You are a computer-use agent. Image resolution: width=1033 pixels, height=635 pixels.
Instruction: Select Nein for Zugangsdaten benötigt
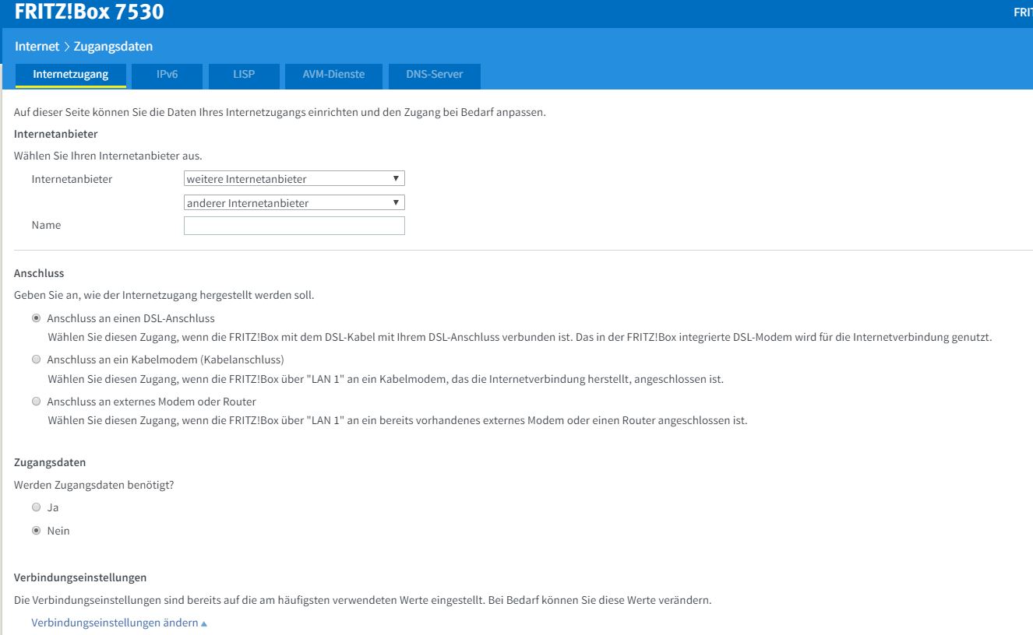pos(36,531)
